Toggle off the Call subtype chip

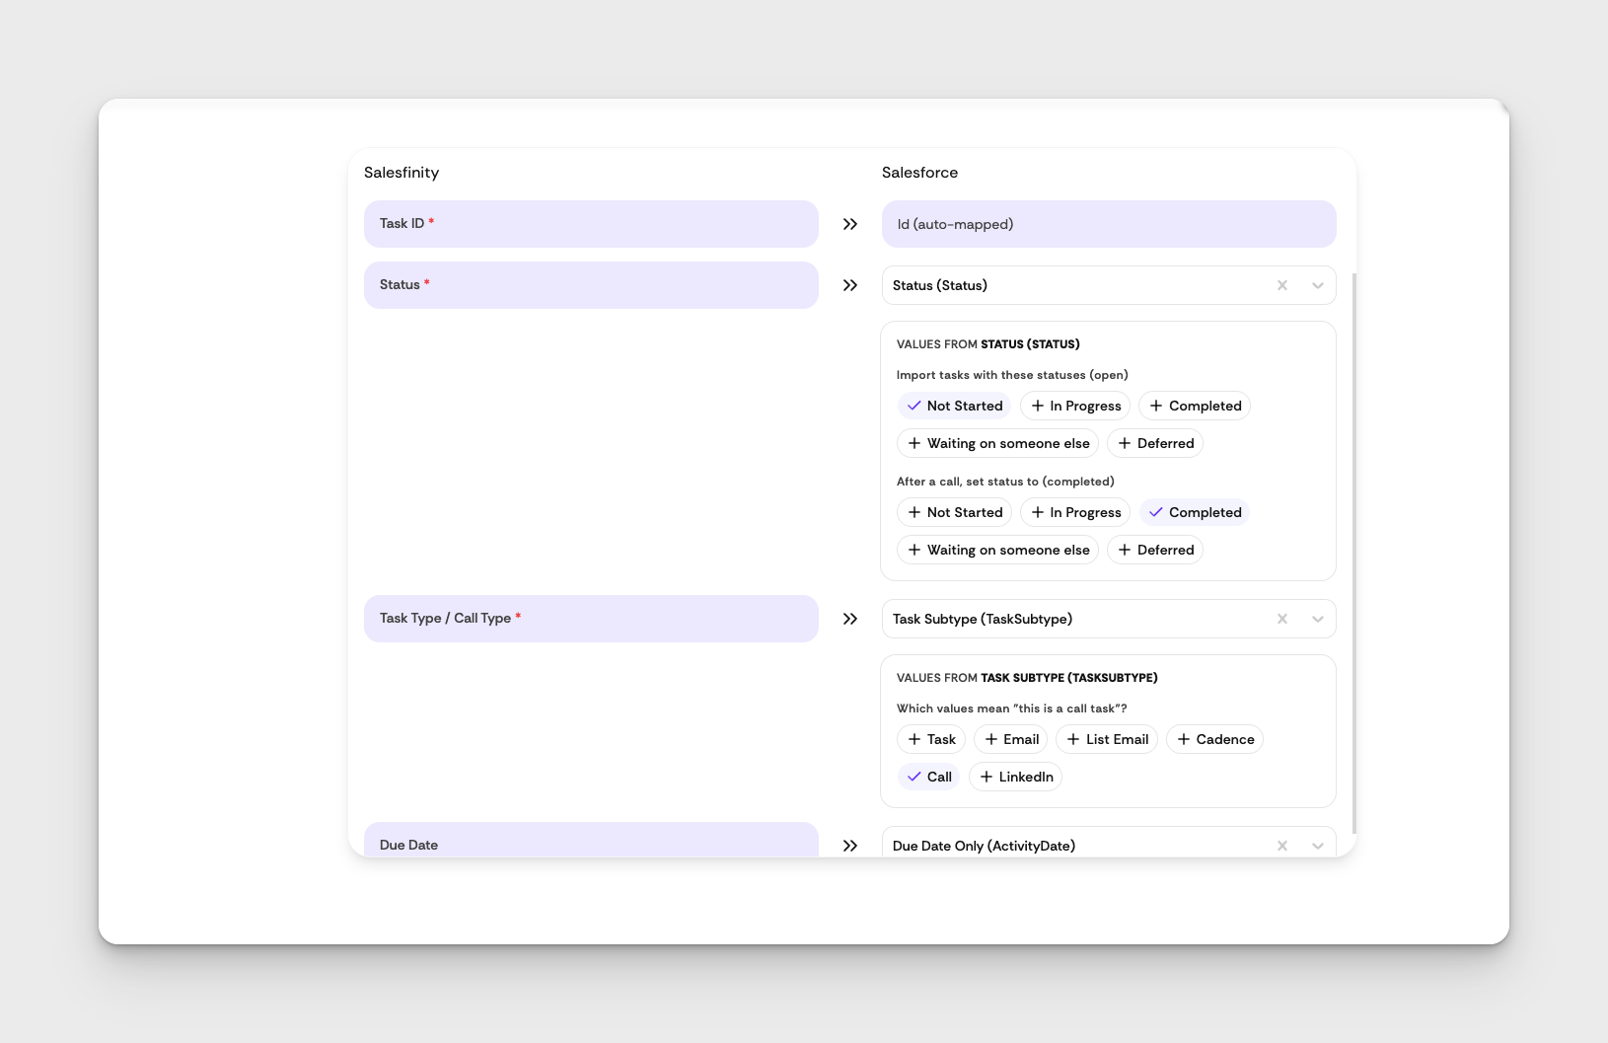[x=929, y=777]
